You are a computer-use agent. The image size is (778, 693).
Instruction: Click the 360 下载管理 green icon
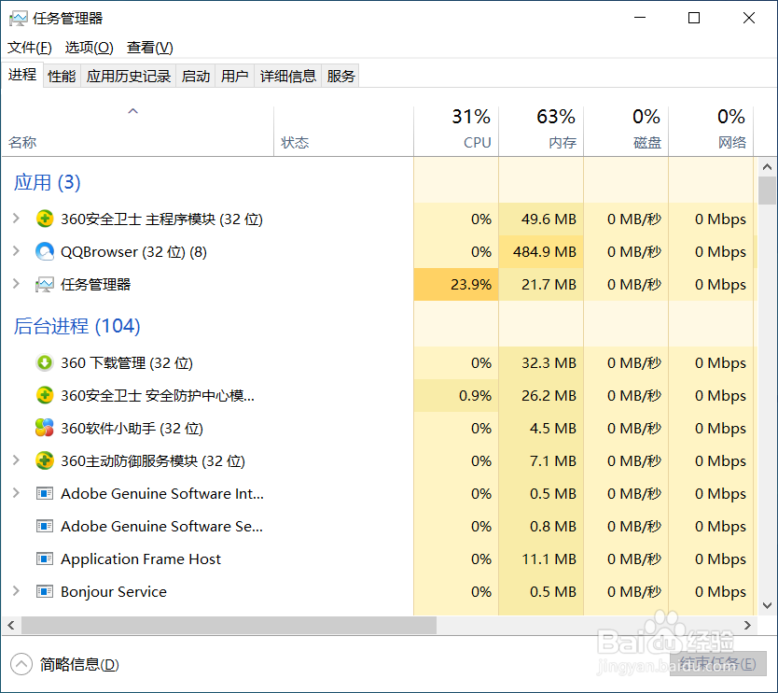click(x=45, y=363)
